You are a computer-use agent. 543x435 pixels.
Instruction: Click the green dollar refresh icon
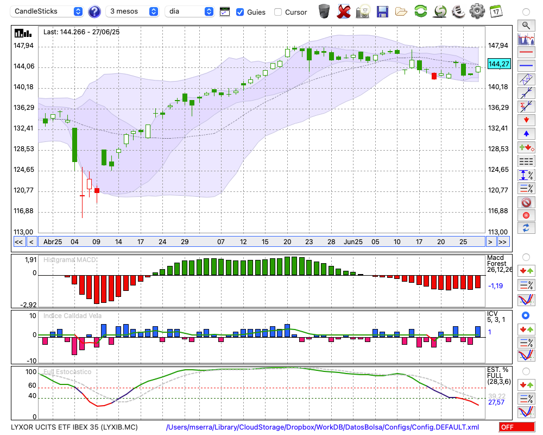click(x=440, y=11)
